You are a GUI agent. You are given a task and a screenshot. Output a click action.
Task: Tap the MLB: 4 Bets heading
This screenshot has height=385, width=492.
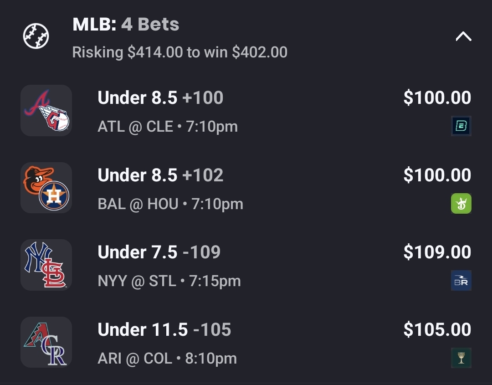coord(126,25)
